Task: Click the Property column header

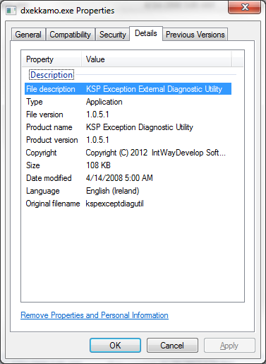Action: click(x=52, y=59)
